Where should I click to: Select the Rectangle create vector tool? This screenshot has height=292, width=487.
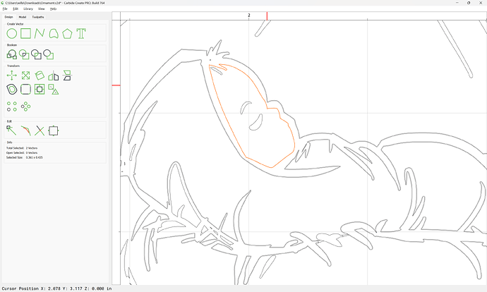(x=26, y=34)
